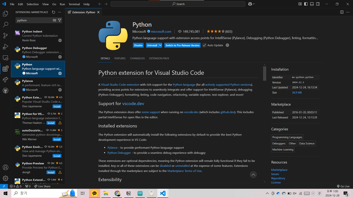Open errors and warnings in status bar

[x=16, y=186]
